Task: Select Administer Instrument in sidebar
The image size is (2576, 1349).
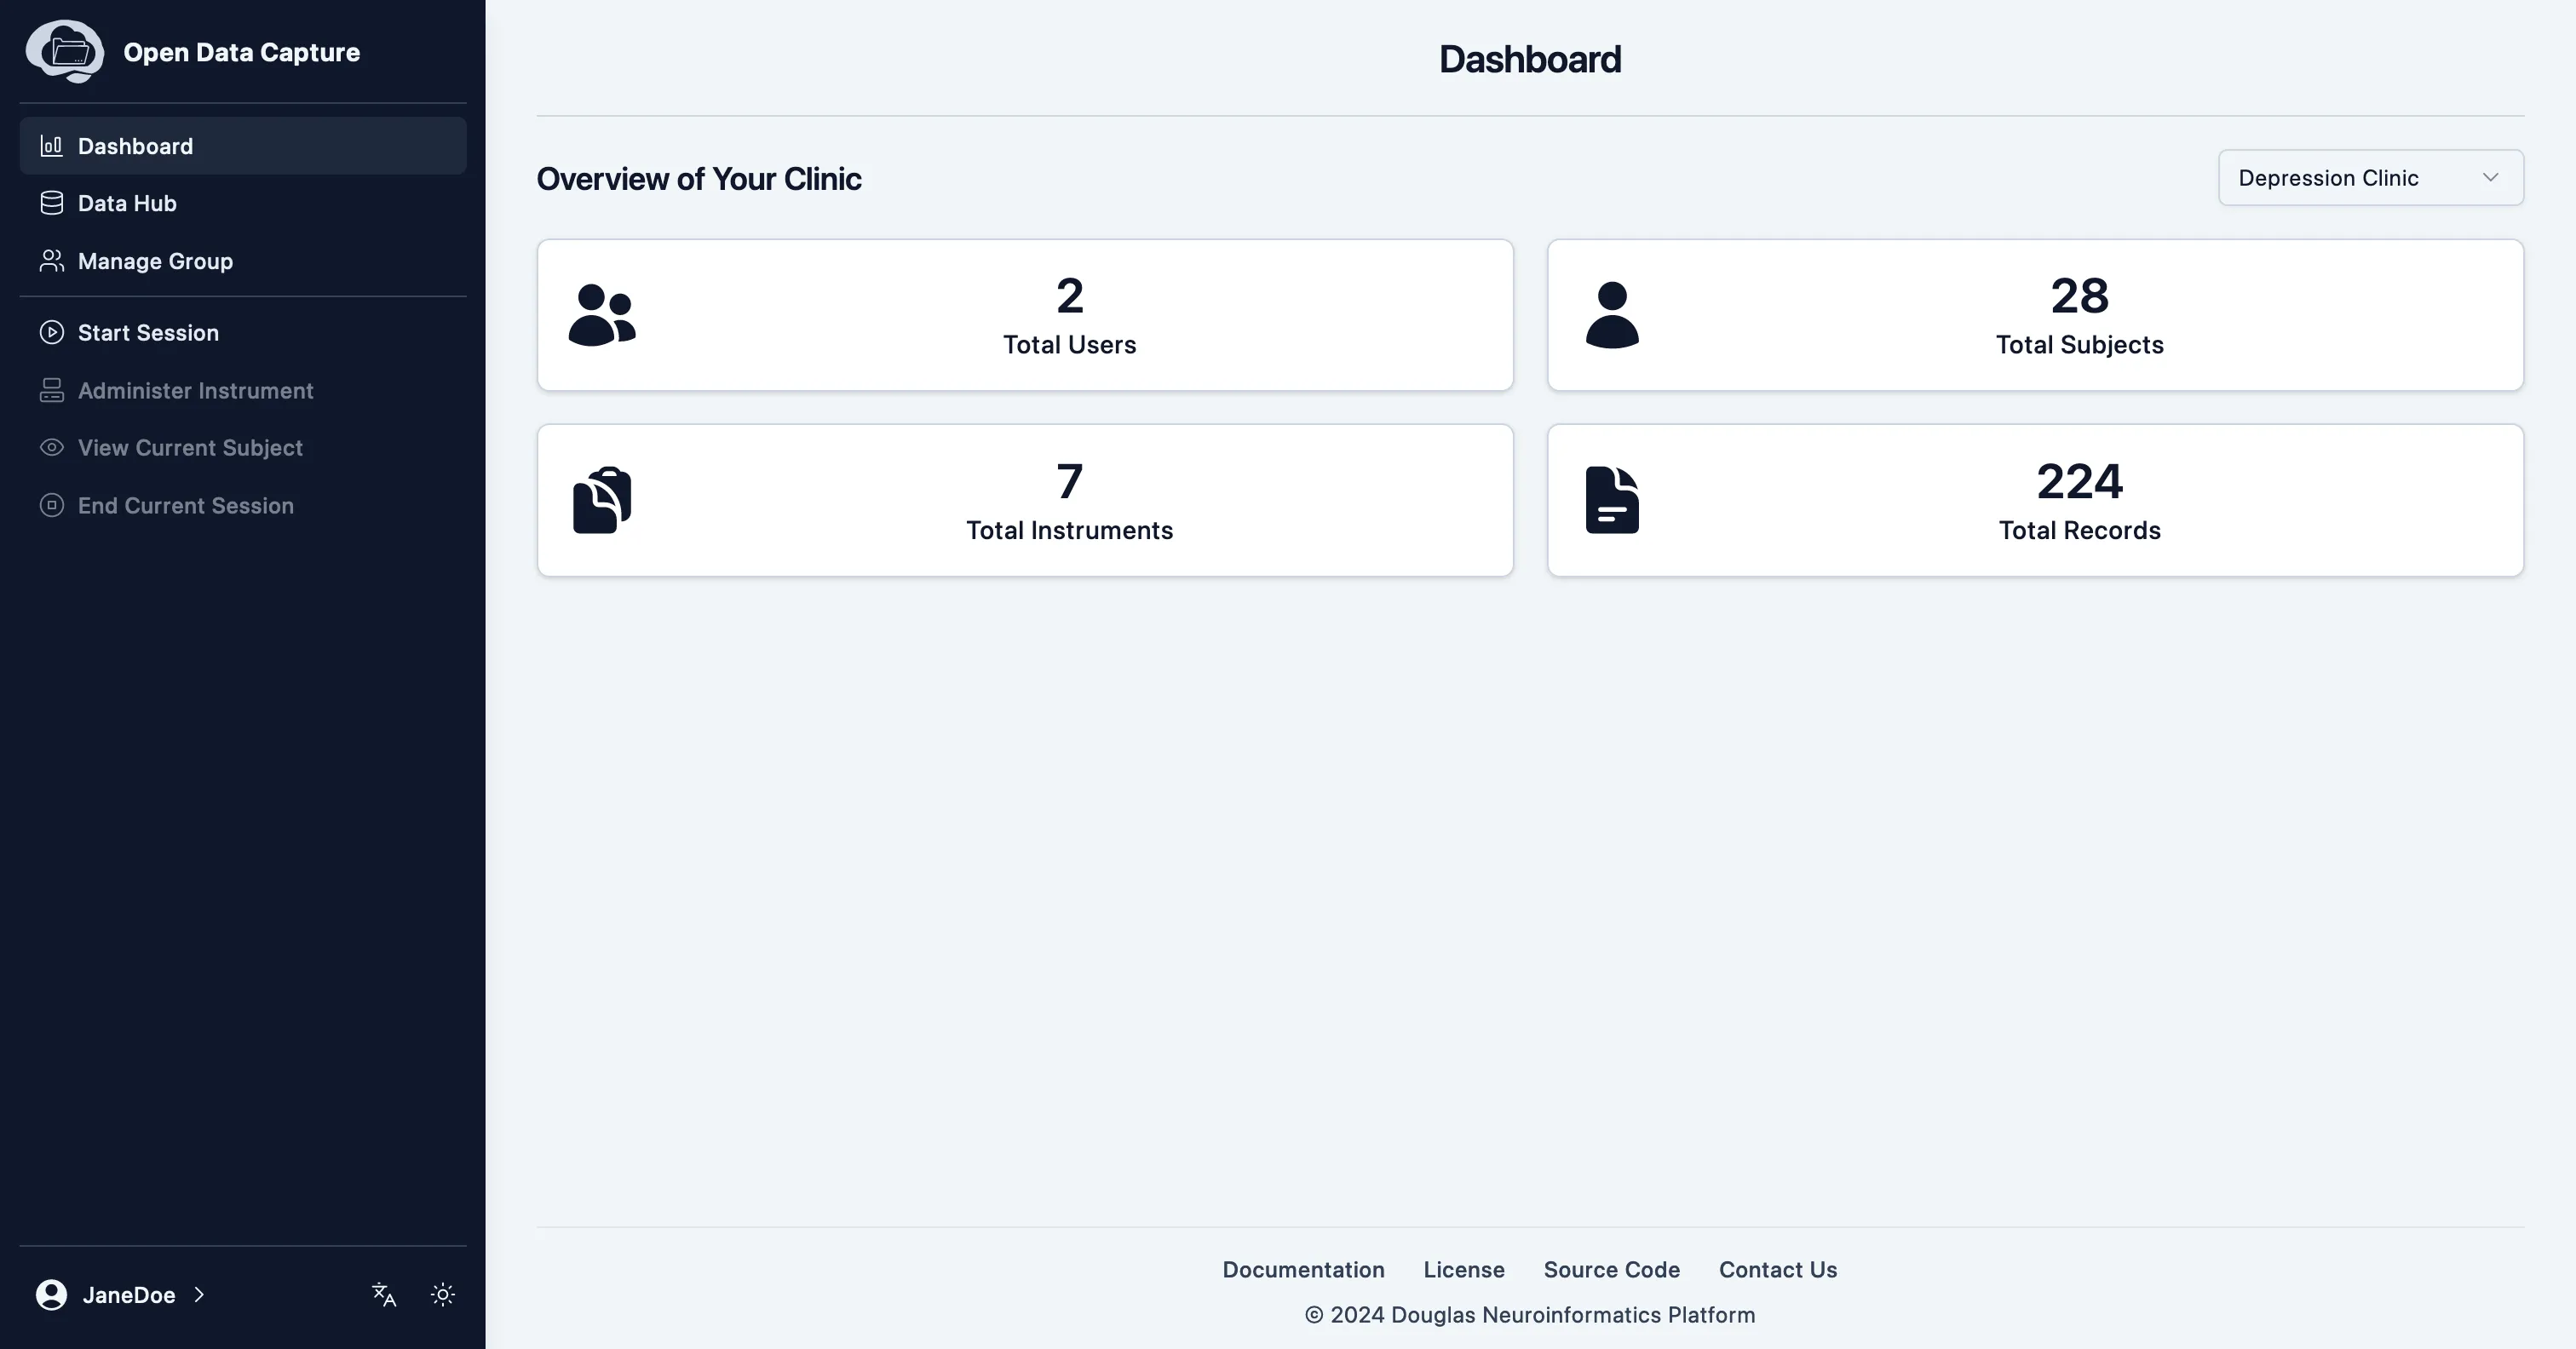Action: (243, 390)
